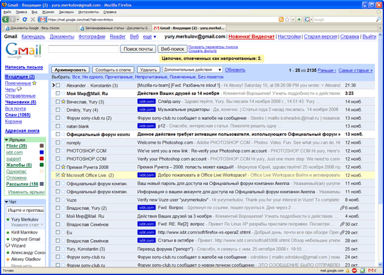Image resolution: width=384 pixels, height=275 pixels.
Task: Open the search engine selector dropdown
Action: pos(311,20)
